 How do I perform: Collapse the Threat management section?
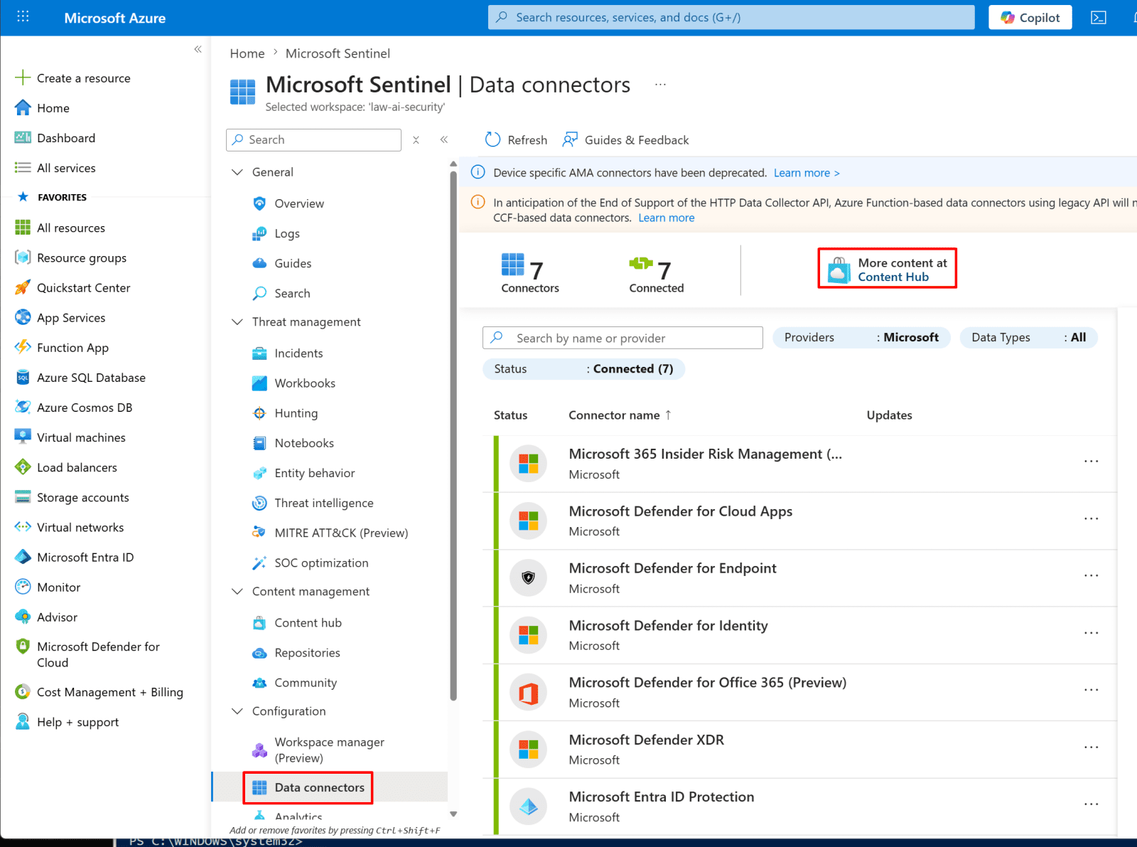coord(237,322)
